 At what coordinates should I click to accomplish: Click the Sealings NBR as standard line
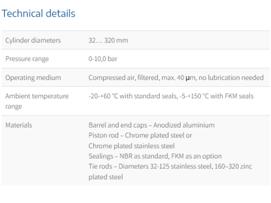point(155,156)
